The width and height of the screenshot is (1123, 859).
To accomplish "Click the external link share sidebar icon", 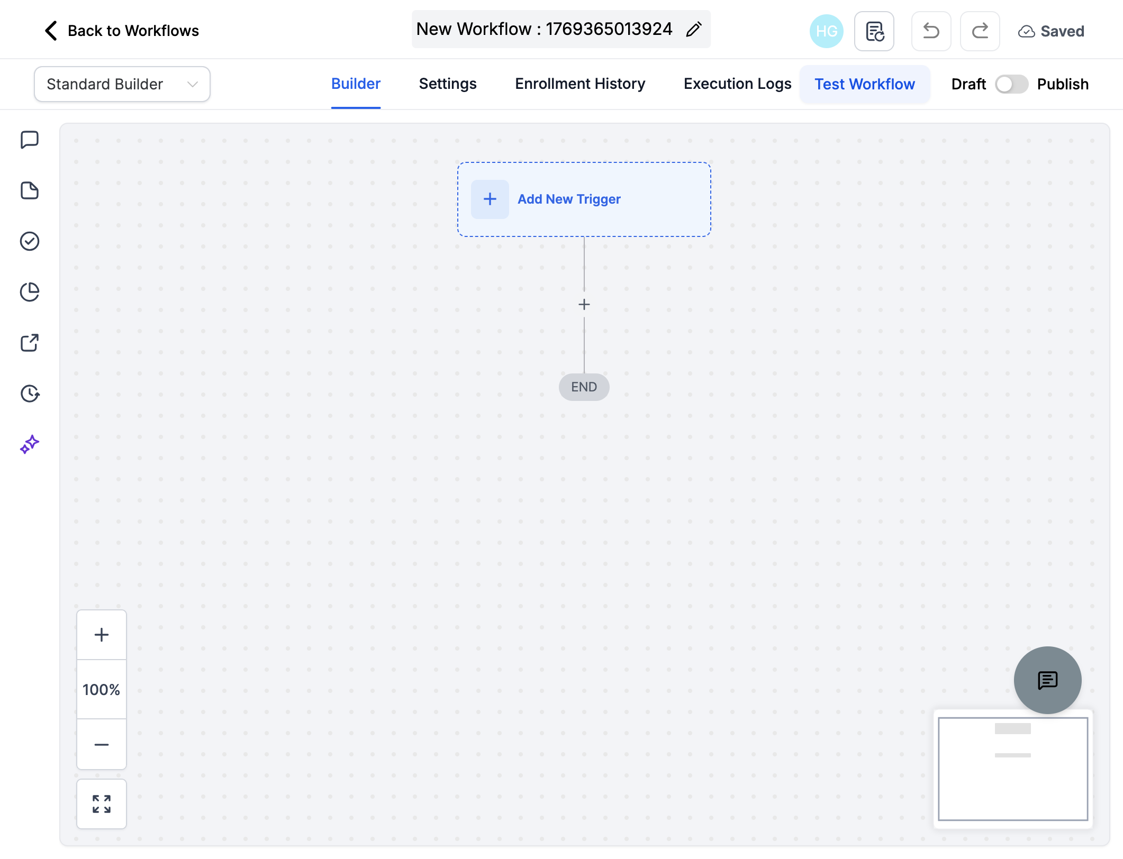I will (x=30, y=343).
